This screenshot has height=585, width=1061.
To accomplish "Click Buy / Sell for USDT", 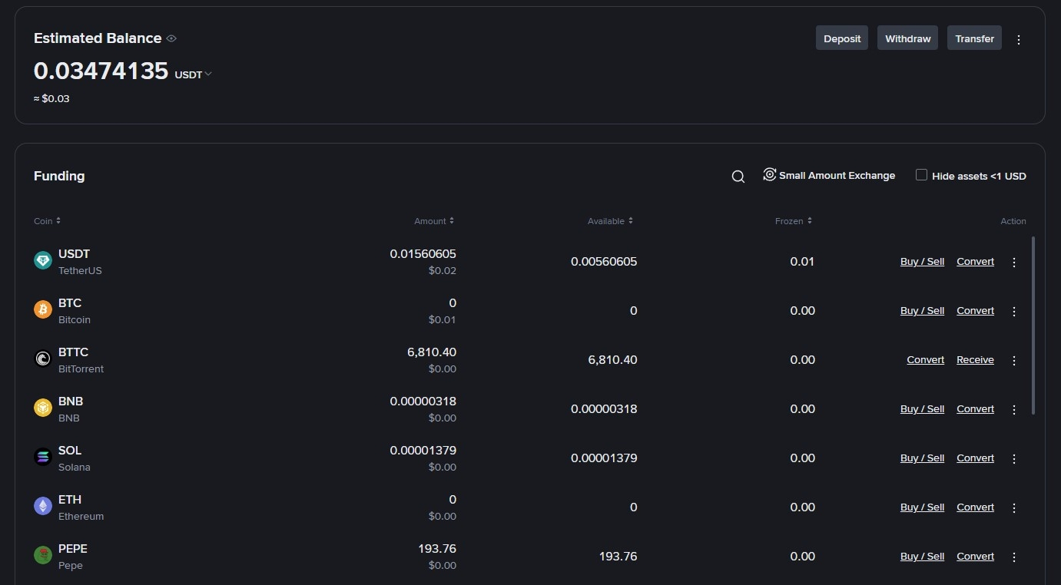I will click(x=922, y=262).
